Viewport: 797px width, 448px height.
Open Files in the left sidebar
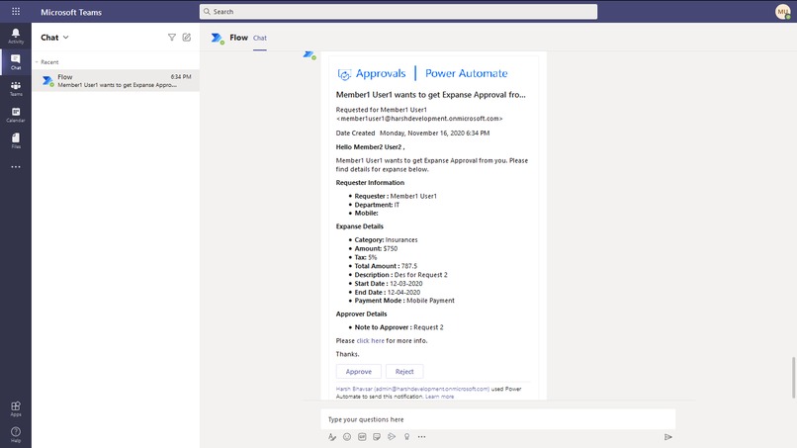[x=16, y=140]
